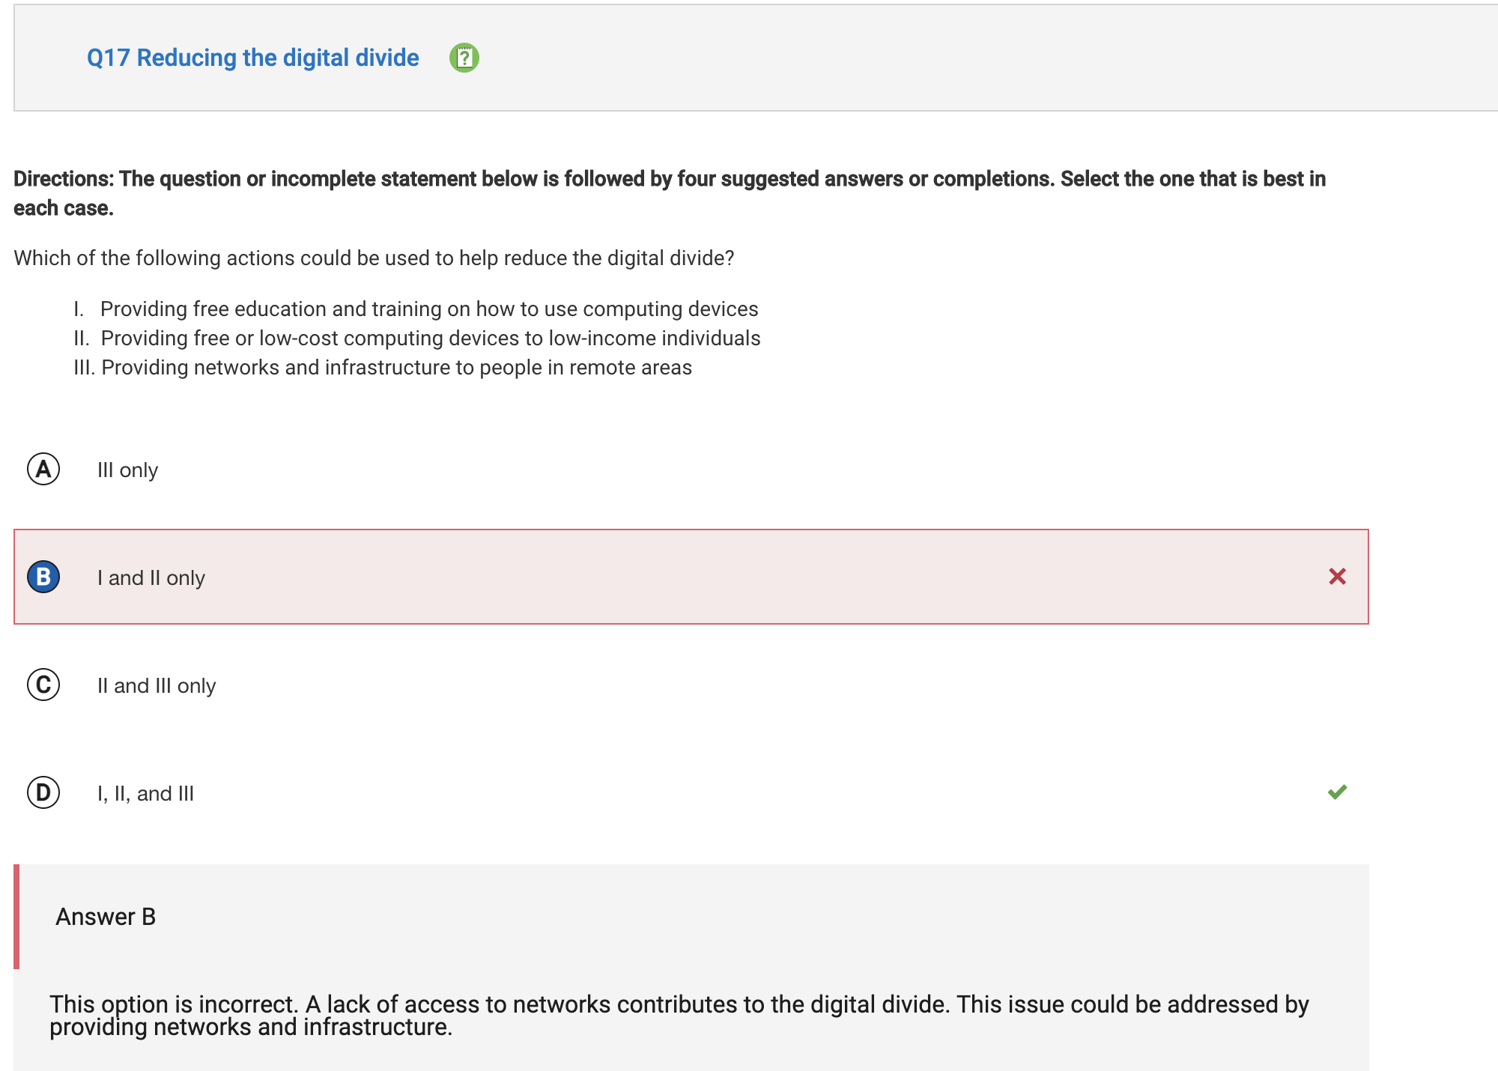Click the green checkmark correct icon
The height and width of the screenshot is (1071, 1498).
pyautogui.click(x=1337, y=792)
